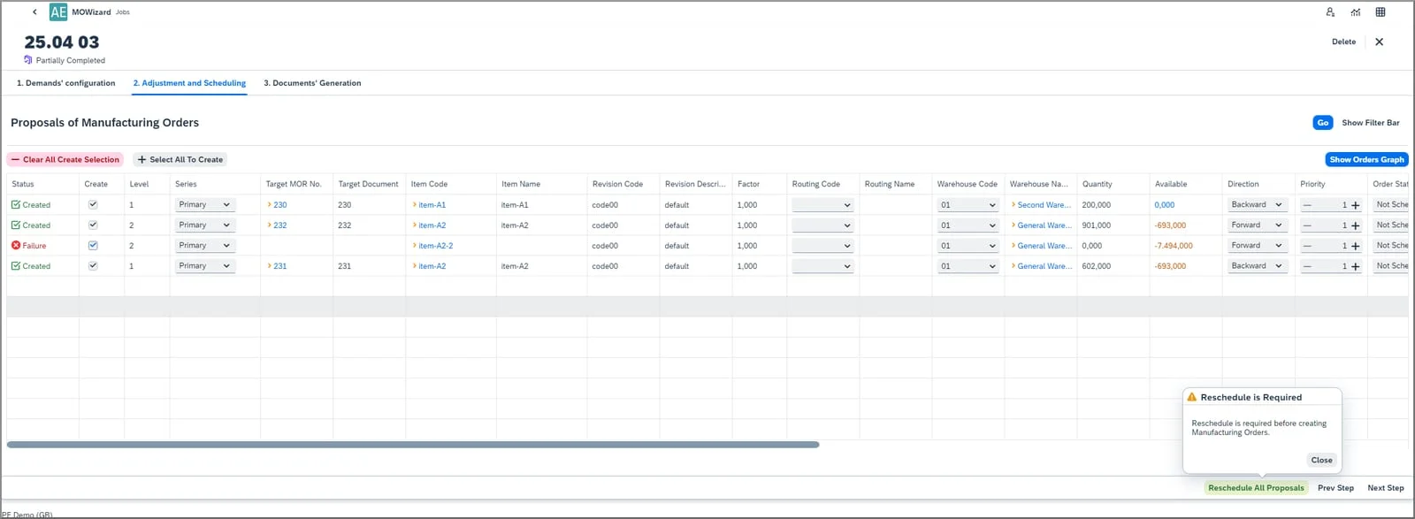Open the analytics chart icon in header
The height and width of the screenshot is (519, 1415).
pos(1356,12)
